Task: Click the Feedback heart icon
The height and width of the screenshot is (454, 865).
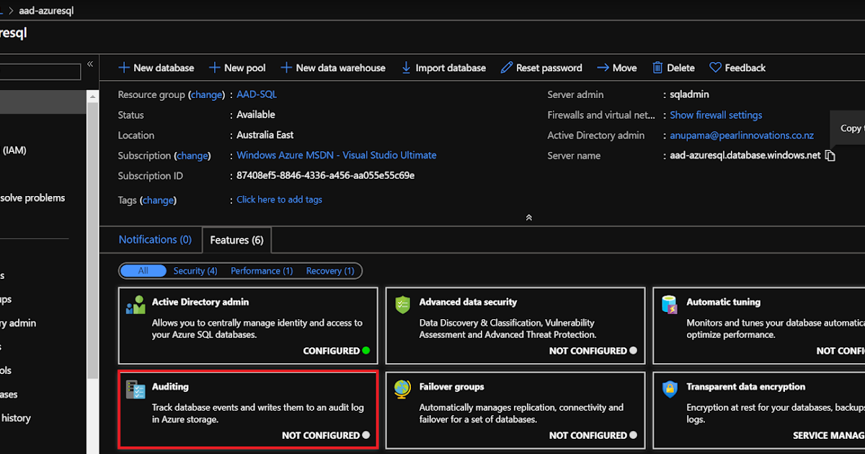Action: click(715, 68)
